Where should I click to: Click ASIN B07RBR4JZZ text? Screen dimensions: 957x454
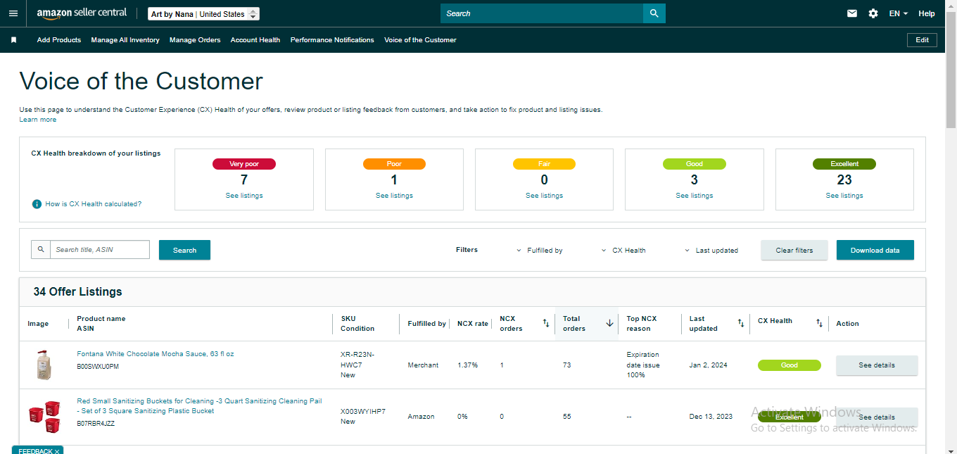96,424
